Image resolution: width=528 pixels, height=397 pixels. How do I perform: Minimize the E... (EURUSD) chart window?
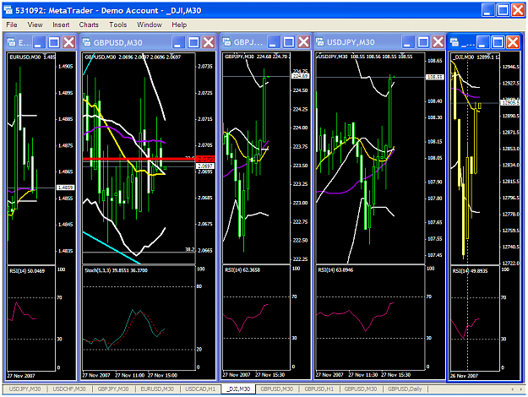(39, 42)
